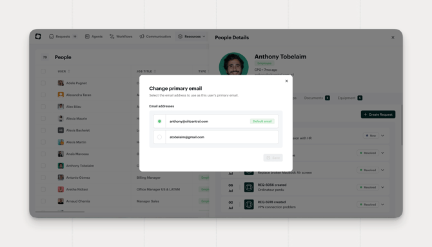Click Antonio Gómez's avatar
432x247 pixels.
(x=61, y=178)
